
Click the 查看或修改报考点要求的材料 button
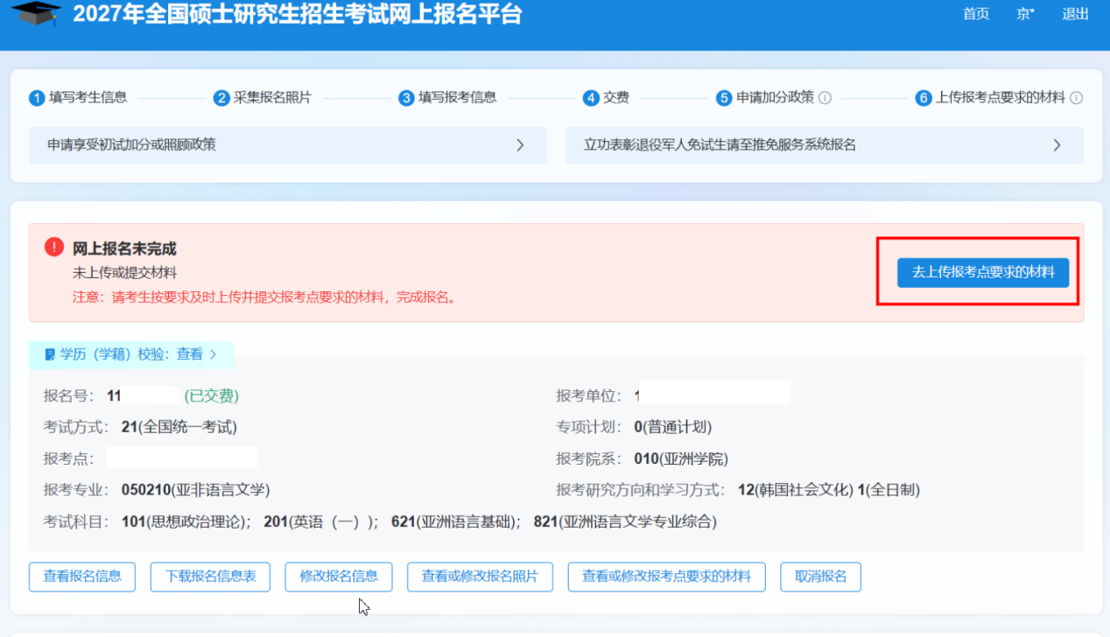tap(667, 577)
